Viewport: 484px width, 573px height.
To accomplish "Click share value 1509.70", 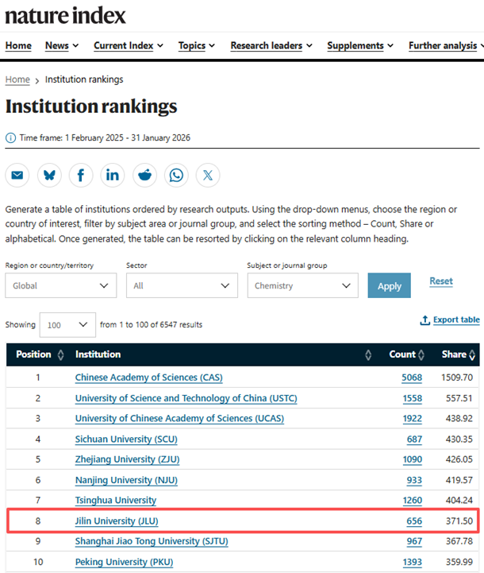I will click(457, 377).
